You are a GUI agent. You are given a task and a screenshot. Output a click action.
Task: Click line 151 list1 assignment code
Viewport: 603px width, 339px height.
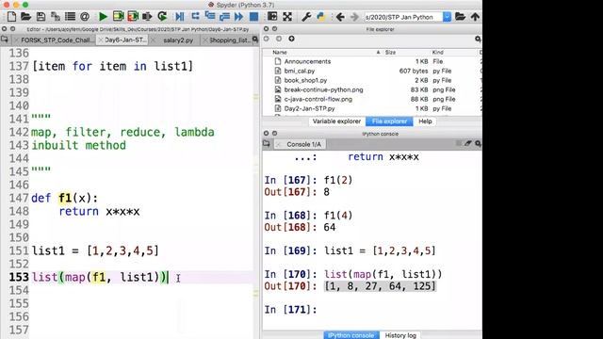click(x=95, y=251)
